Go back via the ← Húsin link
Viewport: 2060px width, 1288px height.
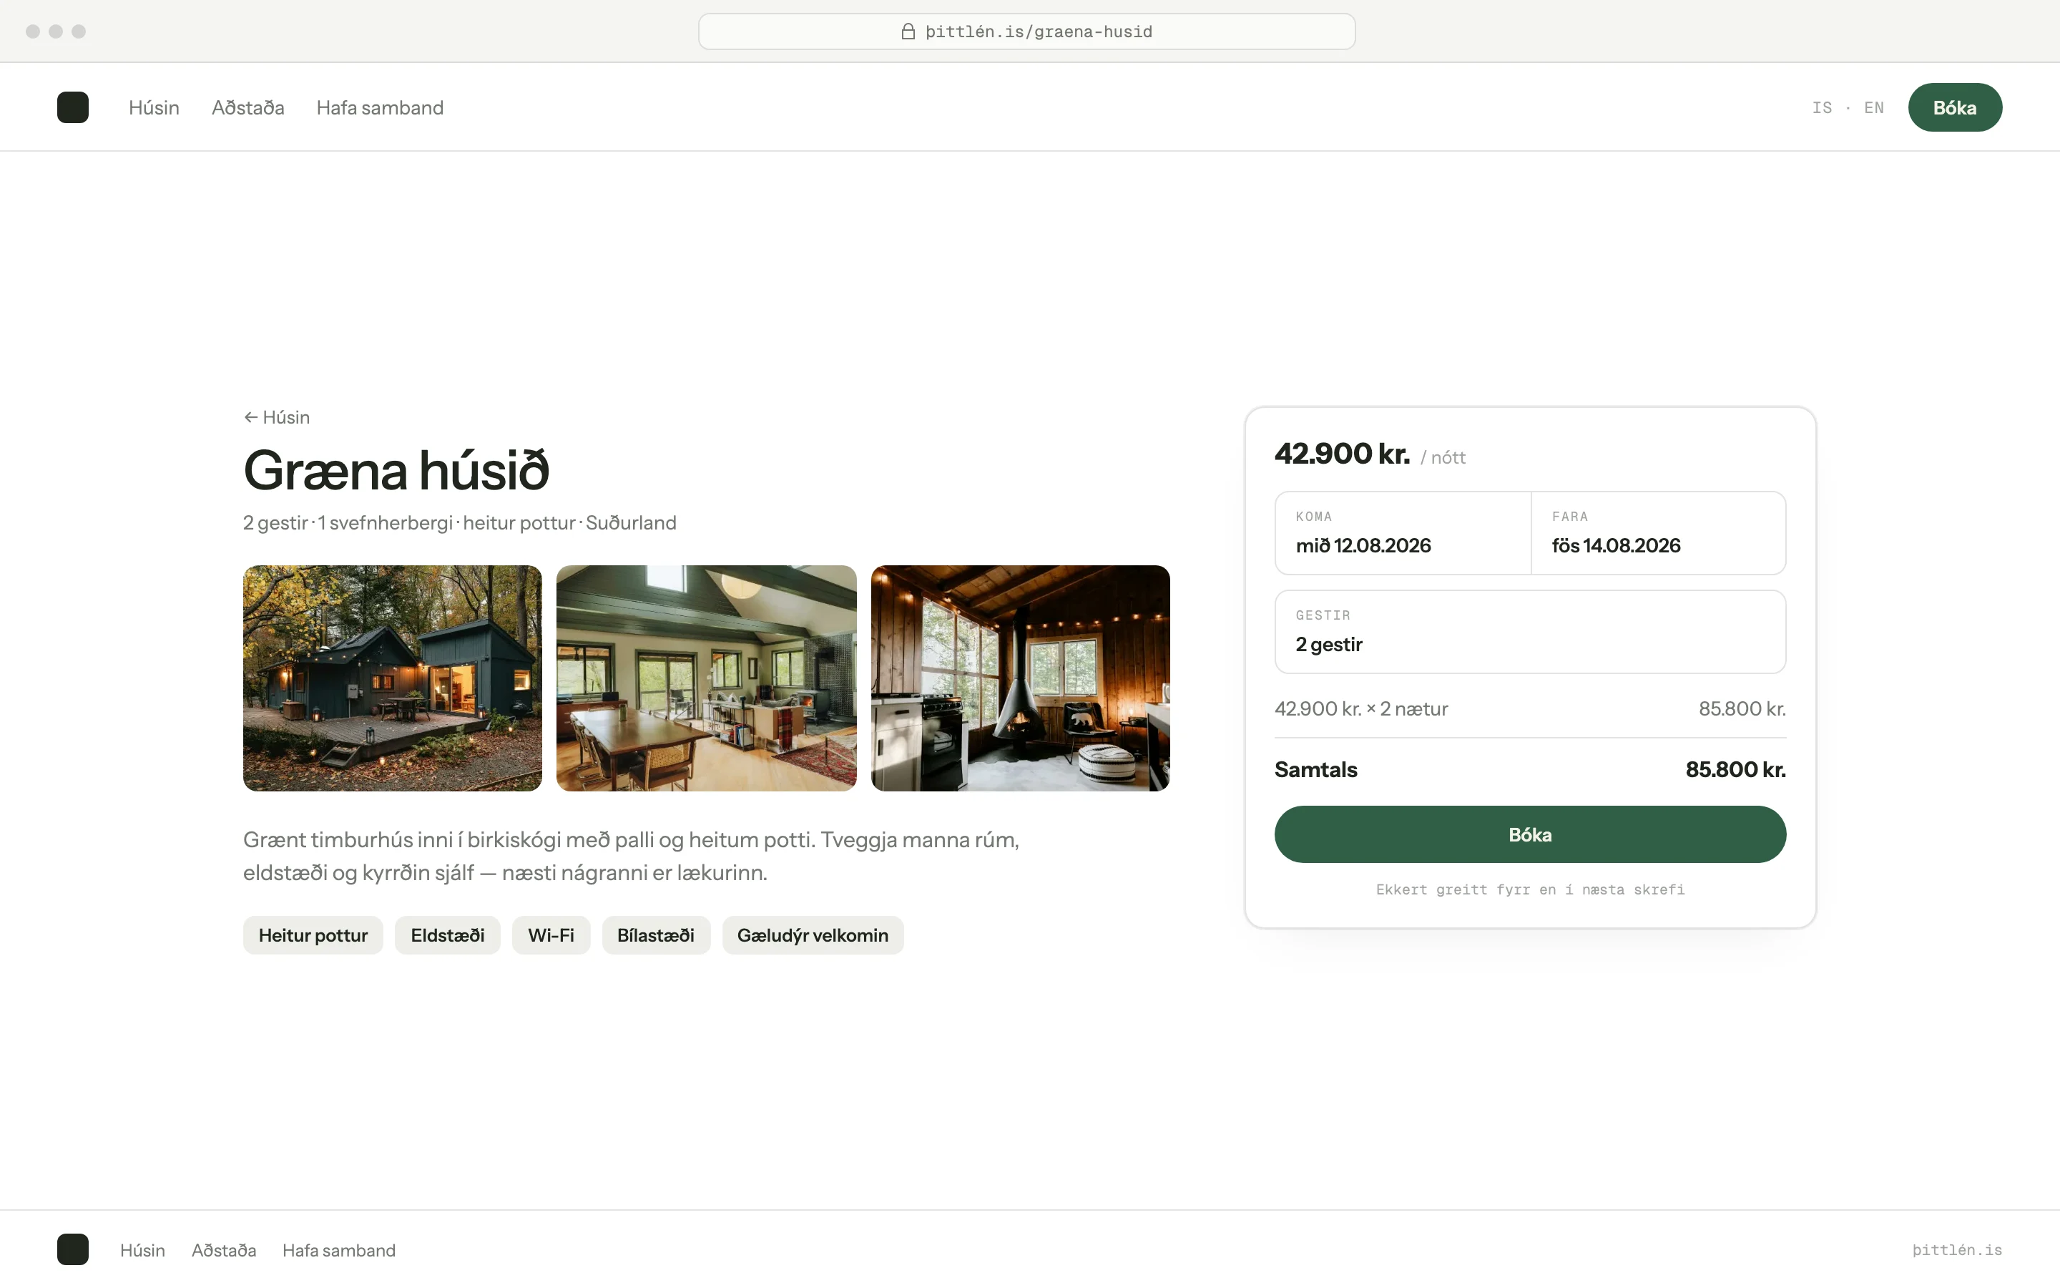277,417
